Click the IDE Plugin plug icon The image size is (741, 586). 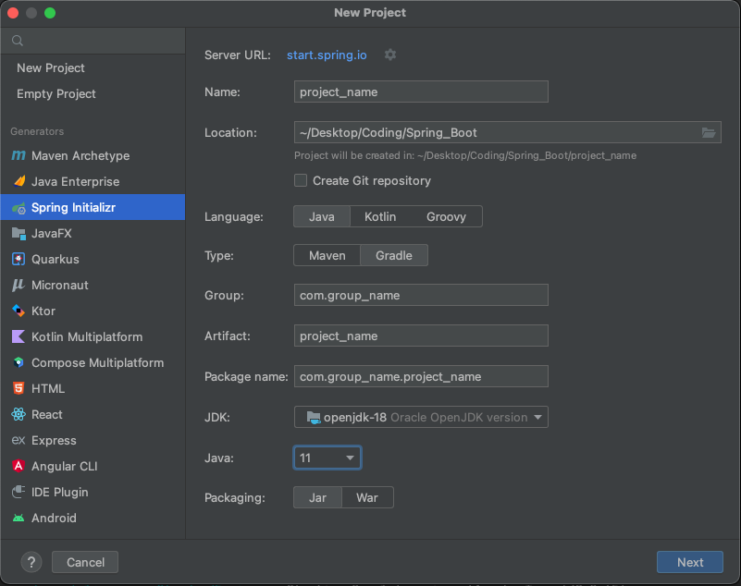tap(19, 492)
